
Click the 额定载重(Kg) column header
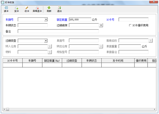click(52, 61)
